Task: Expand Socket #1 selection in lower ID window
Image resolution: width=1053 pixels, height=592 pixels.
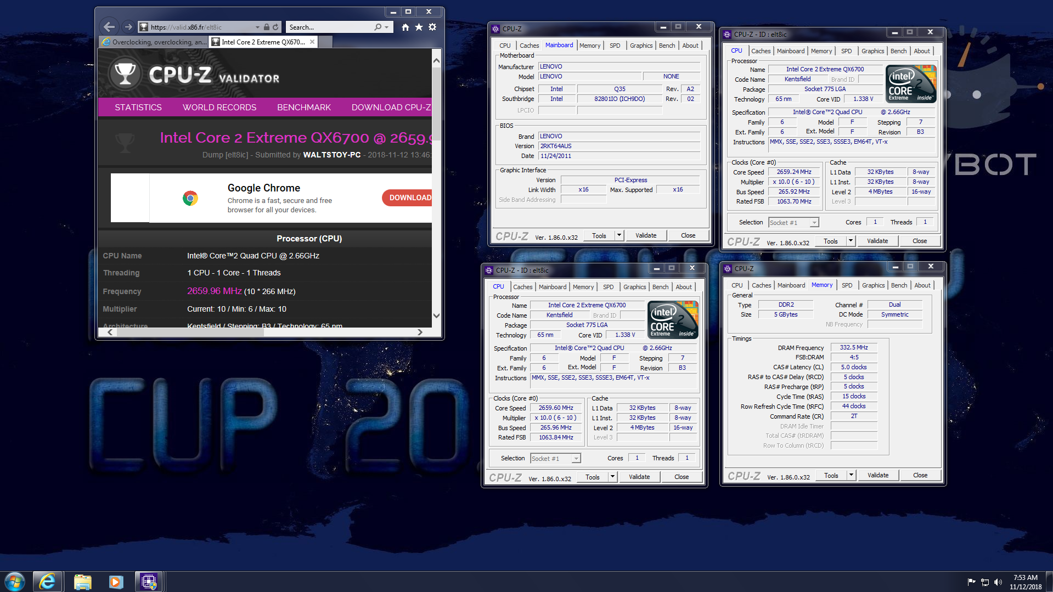Action: click(x=576, y=458)
